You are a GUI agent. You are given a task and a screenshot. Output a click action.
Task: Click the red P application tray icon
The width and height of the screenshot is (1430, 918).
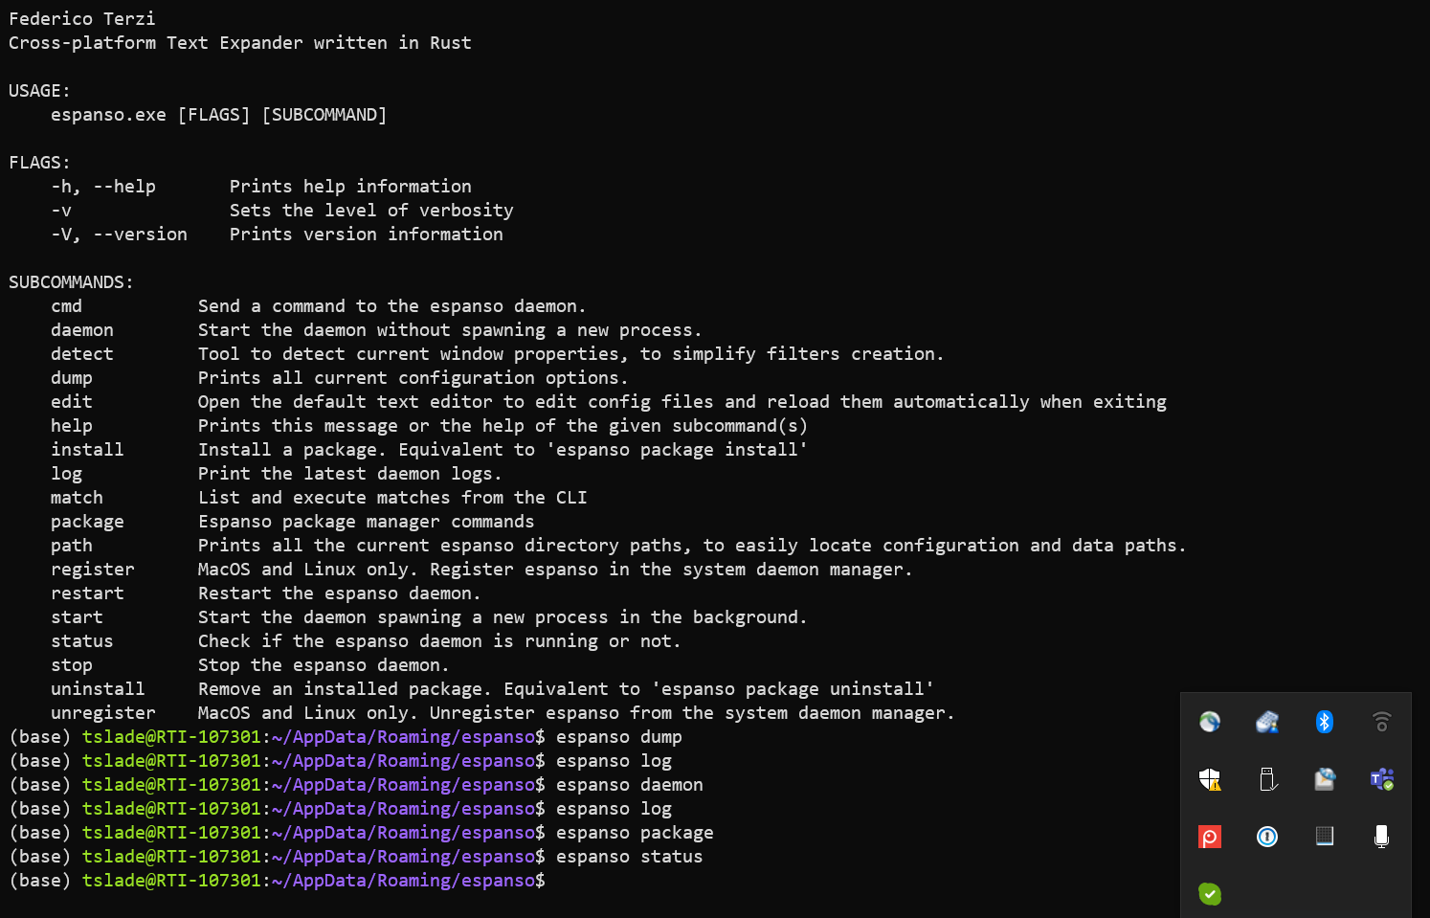[1210, 837]
